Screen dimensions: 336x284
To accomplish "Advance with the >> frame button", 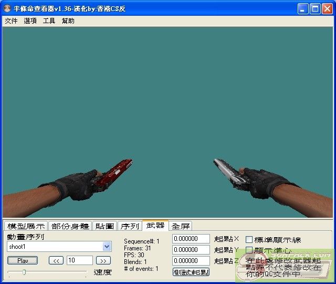I will [x=103, y=261].
